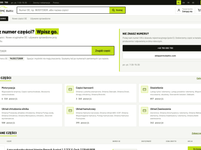201x150 pixels.
Task: Click the AKCJA column header
Action: tap(190, 141)
